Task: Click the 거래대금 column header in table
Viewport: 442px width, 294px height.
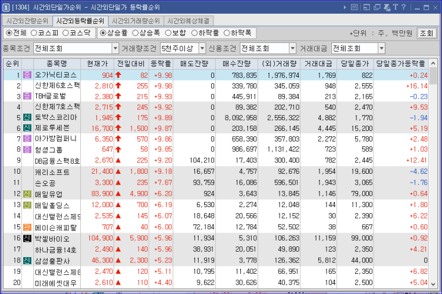Action: click(x=318, y=64)
